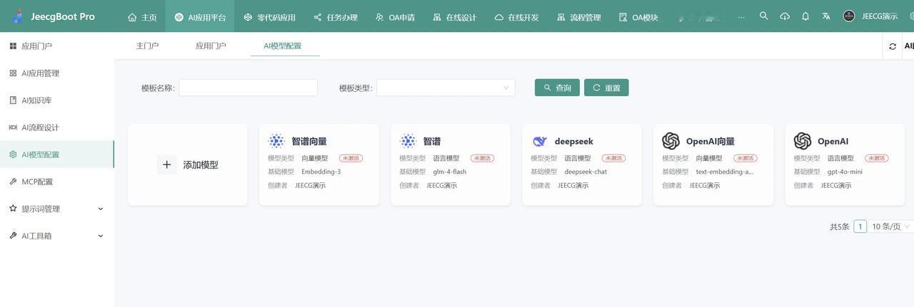The height and width of the screenshot is (307, 914).
Task: Open the 智谱向量 model card title
Action: click(309, 141)
